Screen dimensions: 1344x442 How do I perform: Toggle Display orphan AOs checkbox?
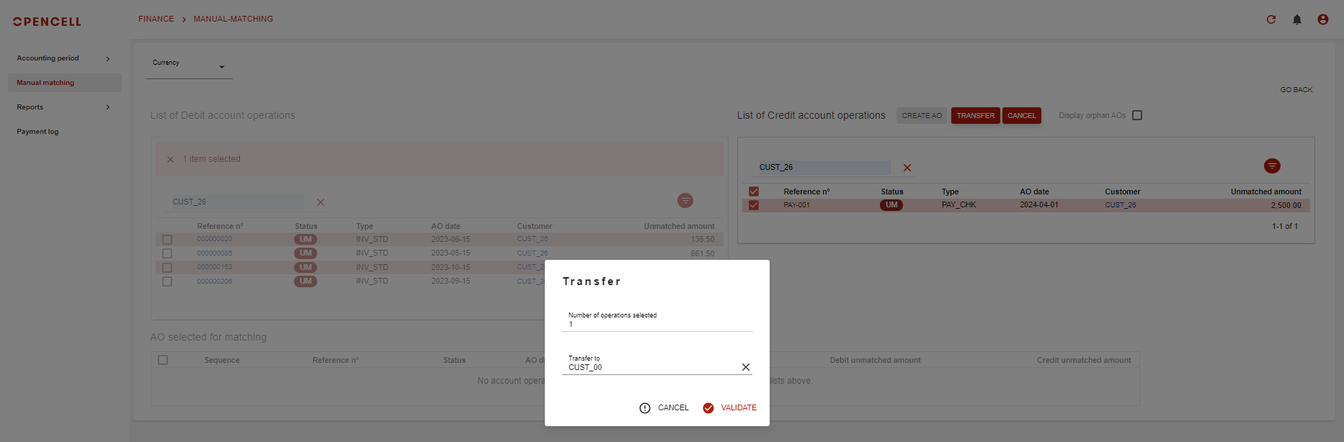coord(1137,115)
